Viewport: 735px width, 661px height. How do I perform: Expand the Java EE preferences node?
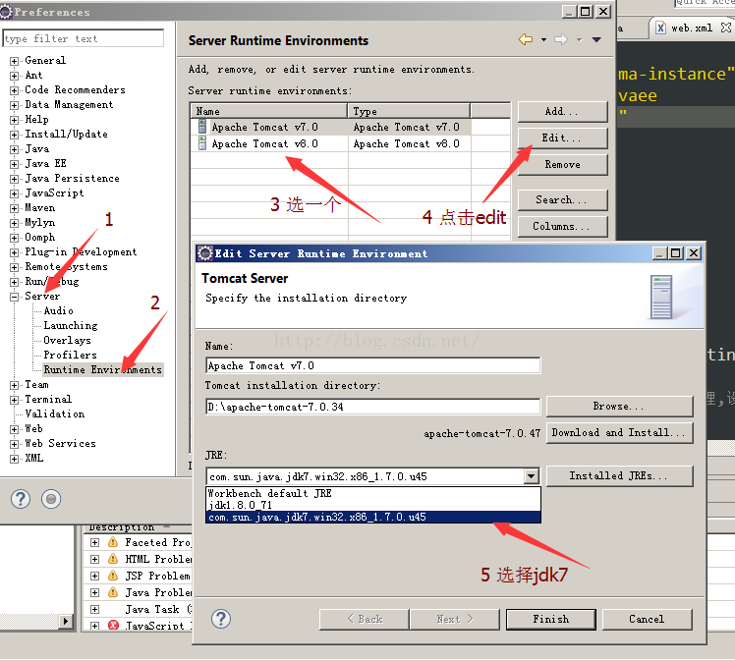[15, 164]
